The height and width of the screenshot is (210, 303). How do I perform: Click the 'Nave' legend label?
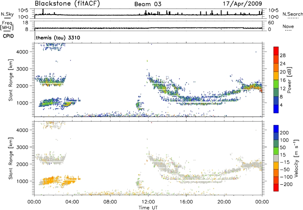288,27
